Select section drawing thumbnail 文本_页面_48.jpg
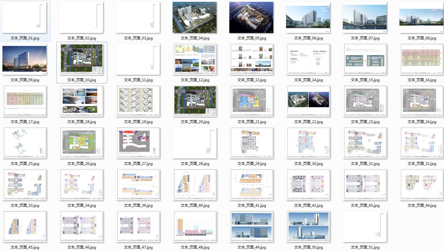This screenshot has height=251, width=444. (195, 227)
